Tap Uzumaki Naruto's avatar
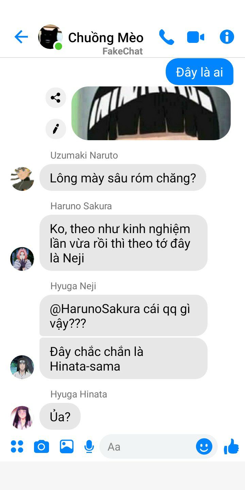This screenshot has width=245, height=490. pyautogui.click(x=22, y=179)
